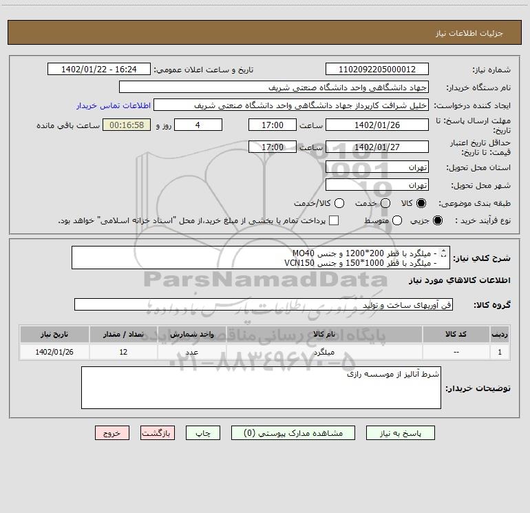Click the response deadline hour 17:00 field
The width and height of the screenshot is (530, 513).
[x=273, y=125]
